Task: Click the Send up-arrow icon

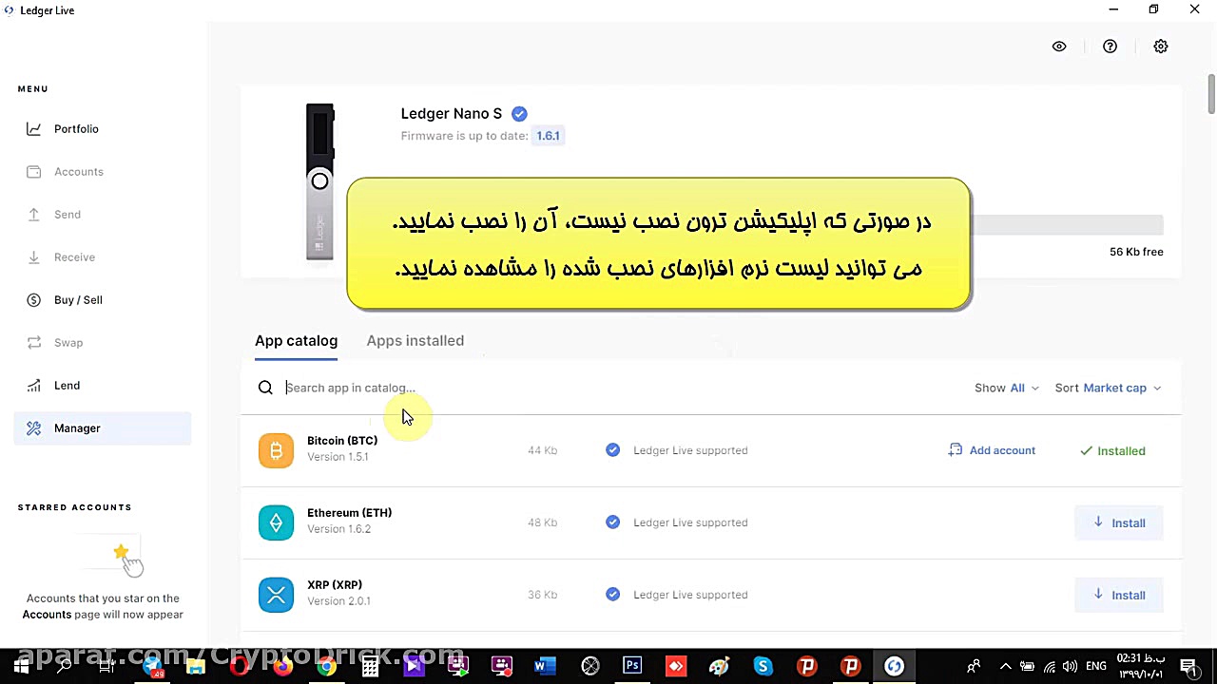Action: click(33, 215)
